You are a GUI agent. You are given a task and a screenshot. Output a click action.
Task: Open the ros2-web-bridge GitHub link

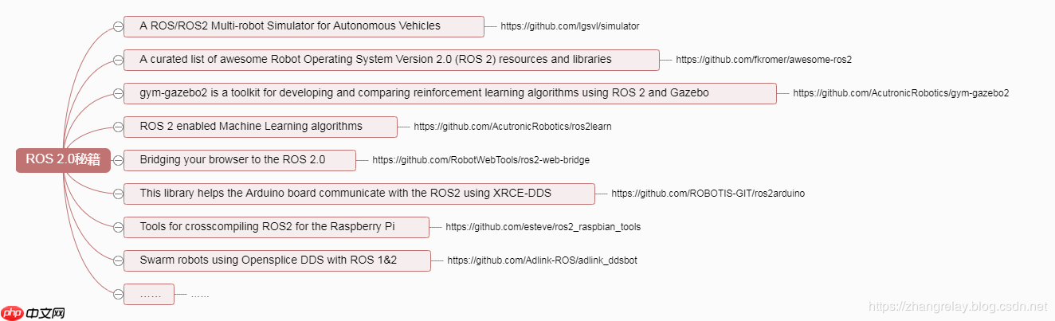point(480,160)
